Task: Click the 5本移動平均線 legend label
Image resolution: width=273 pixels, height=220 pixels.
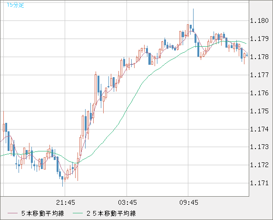Action: [x=43, y=213]
